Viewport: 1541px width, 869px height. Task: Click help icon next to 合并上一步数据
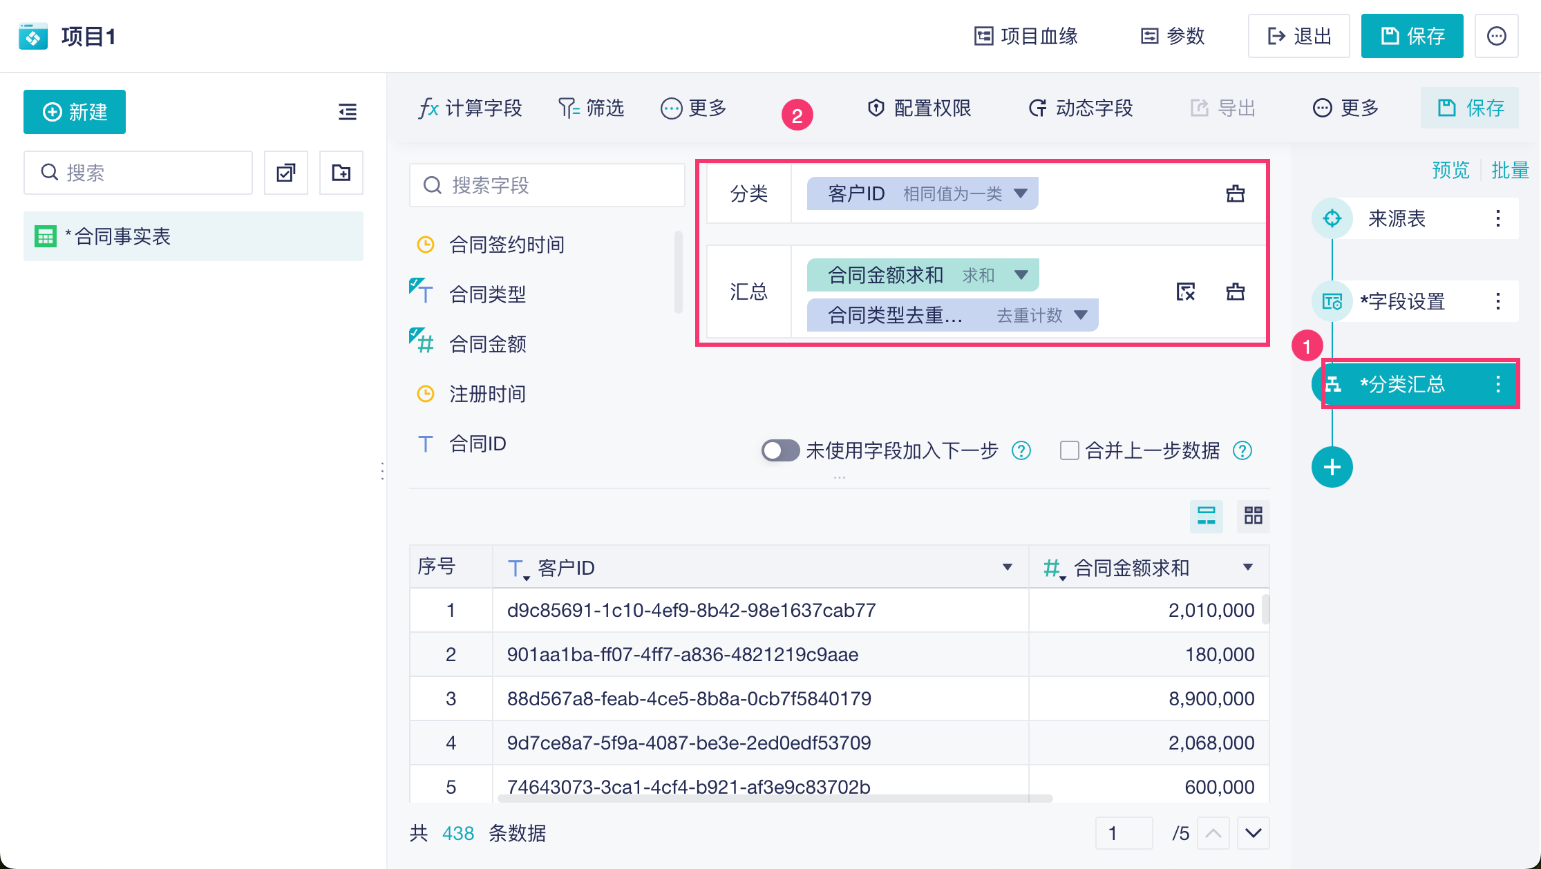point(1242,451)
